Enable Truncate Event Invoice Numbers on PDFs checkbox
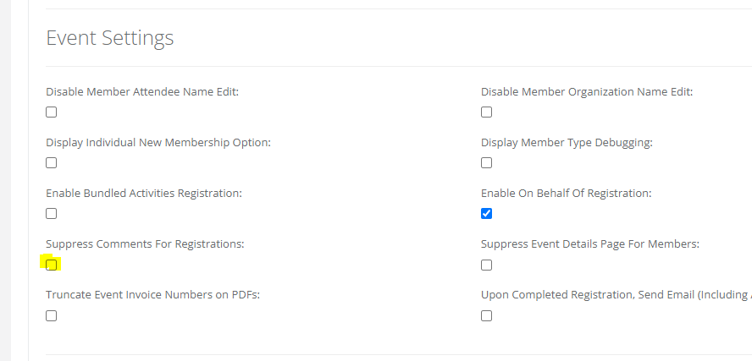 52,315
